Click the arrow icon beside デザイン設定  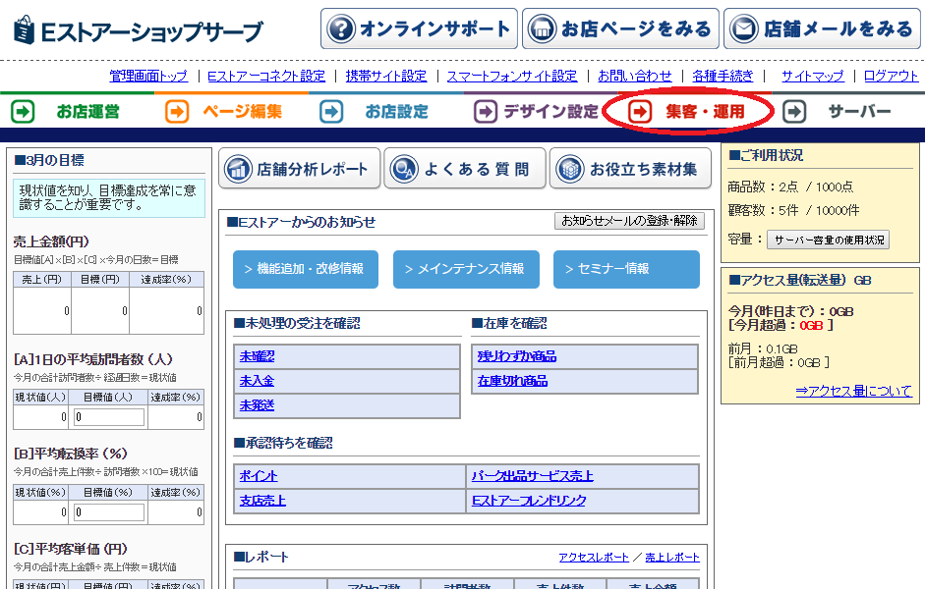click(486, 112)
